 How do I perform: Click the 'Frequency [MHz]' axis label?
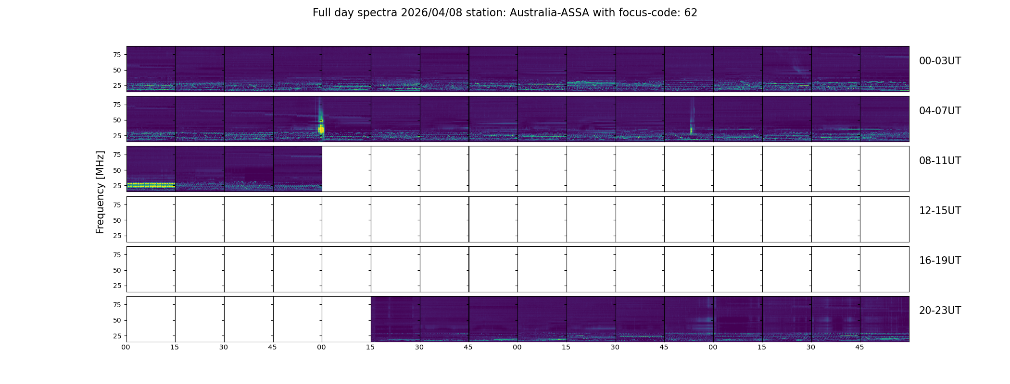pos(100,192)
